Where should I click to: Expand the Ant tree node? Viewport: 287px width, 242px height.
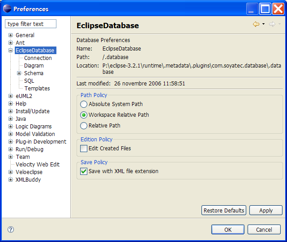tap(11, 43)
